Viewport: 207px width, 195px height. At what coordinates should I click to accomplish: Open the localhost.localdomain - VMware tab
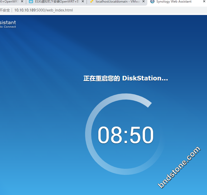[x=117, y=2]
